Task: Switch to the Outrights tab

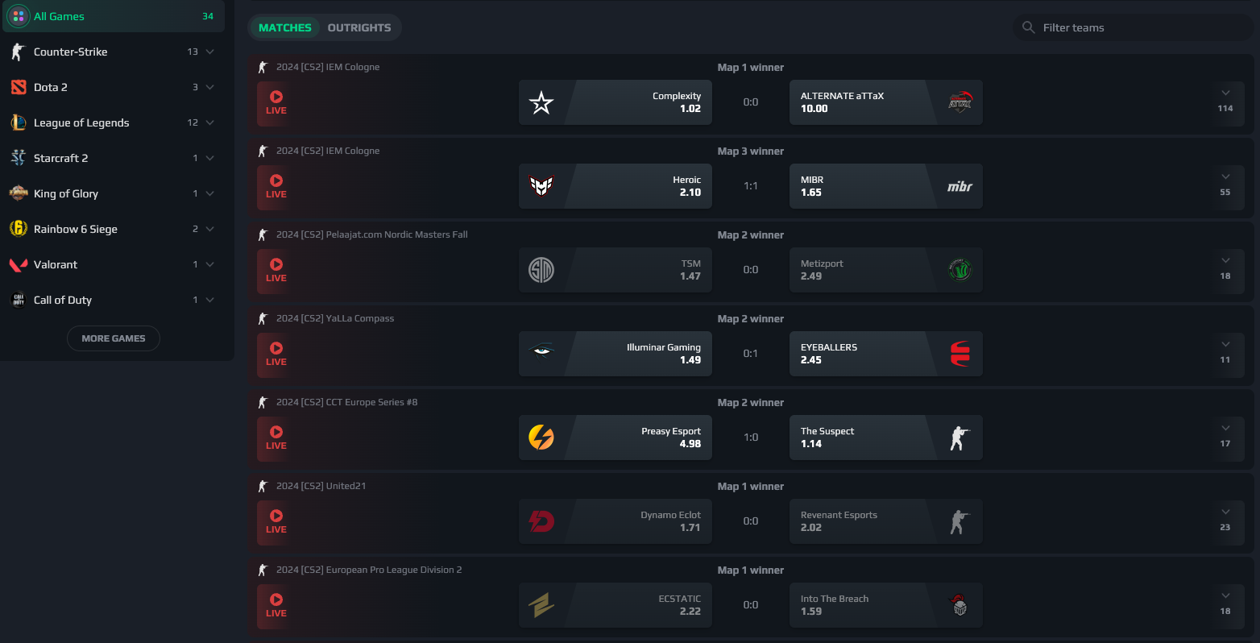Action: coord(359,27)
